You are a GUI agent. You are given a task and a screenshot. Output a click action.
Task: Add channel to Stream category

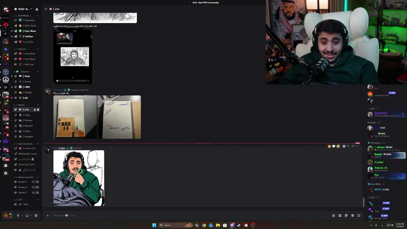coord(38,49)
